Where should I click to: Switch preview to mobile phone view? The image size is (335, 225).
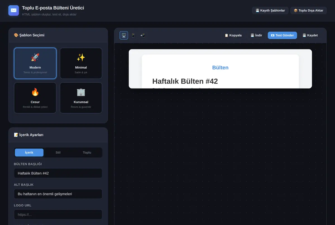[x=133, y=35]
